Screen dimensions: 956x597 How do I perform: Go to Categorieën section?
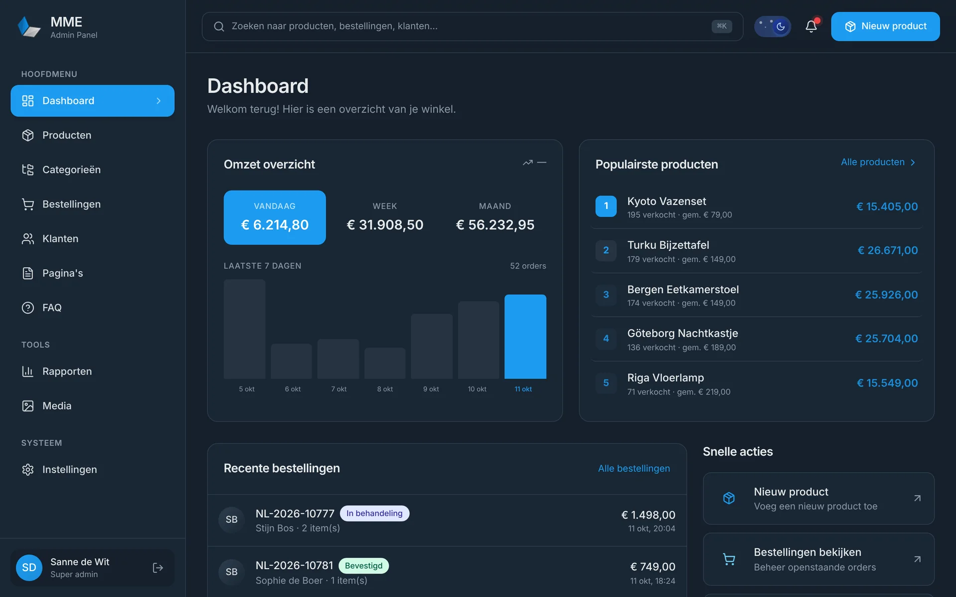tap(93, 170)
